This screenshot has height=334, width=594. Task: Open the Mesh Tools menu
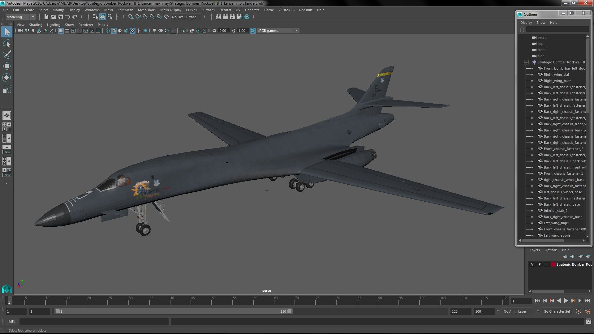point(147,10)
